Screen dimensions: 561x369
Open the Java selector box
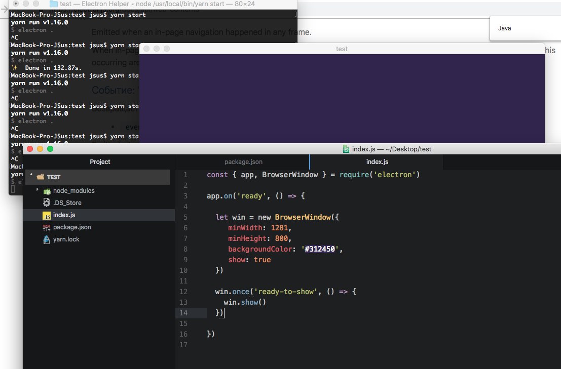[x=525, y=28]
